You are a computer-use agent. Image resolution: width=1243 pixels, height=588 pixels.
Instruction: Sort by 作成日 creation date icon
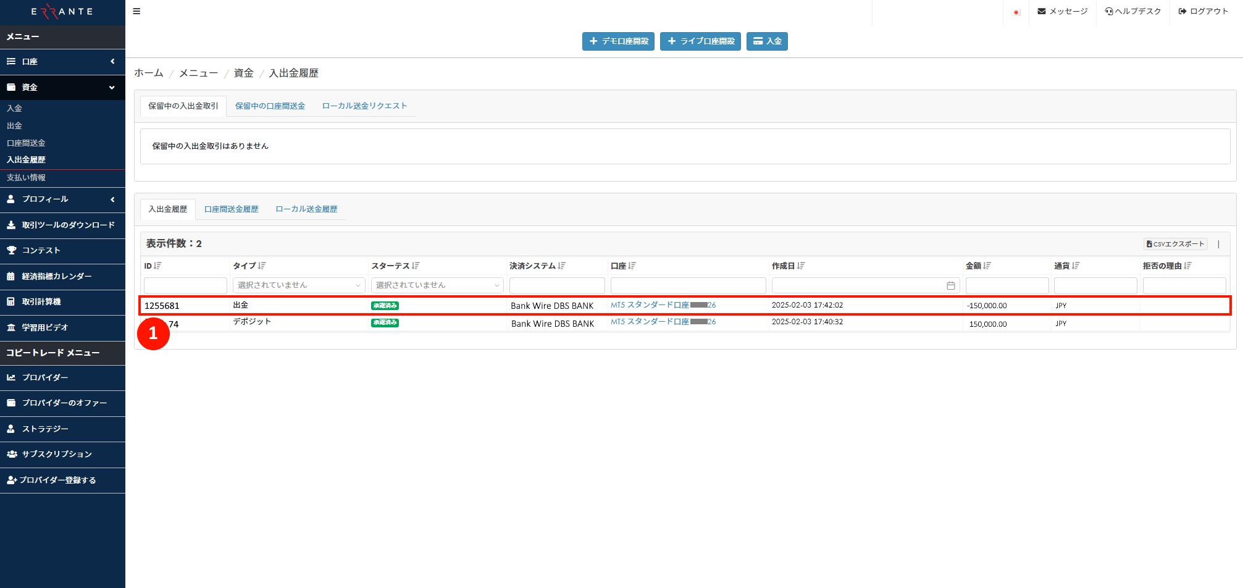click(x=800, y=266)
